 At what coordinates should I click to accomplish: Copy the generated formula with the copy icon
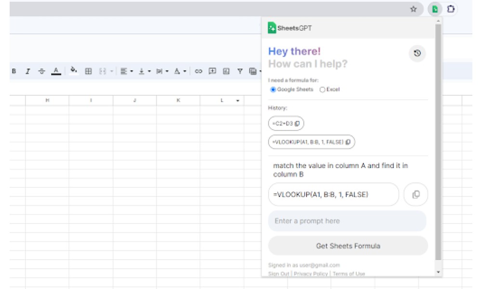(415, 195)
